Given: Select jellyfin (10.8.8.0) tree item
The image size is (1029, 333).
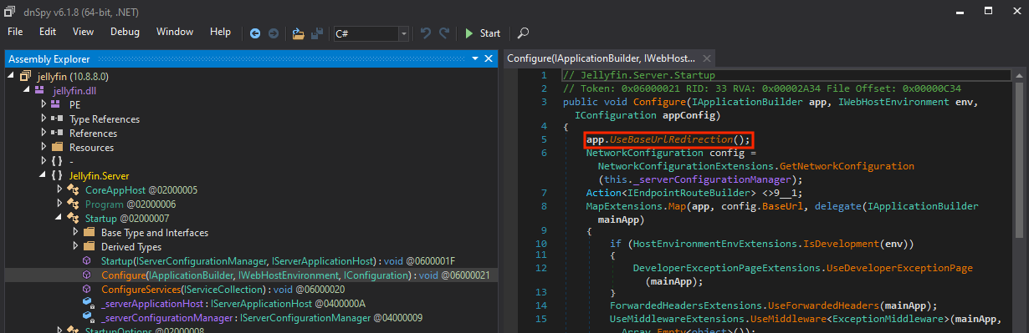Looking at the screenshot, I should tap(74, 76).
